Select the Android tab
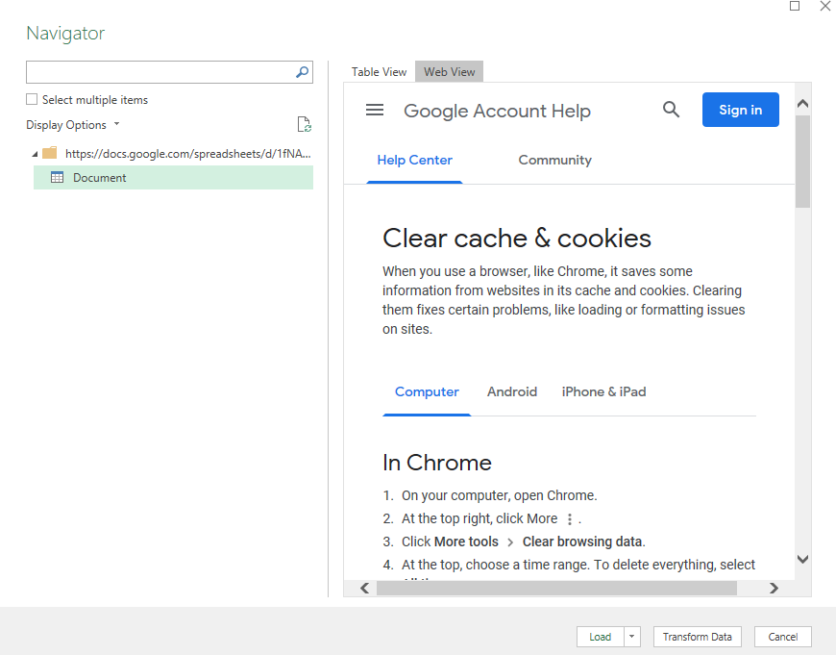836x655 pixels. (512, 391)
